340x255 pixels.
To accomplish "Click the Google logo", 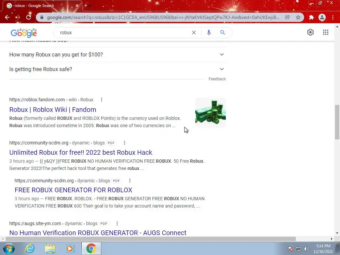I will click(24, 33).
